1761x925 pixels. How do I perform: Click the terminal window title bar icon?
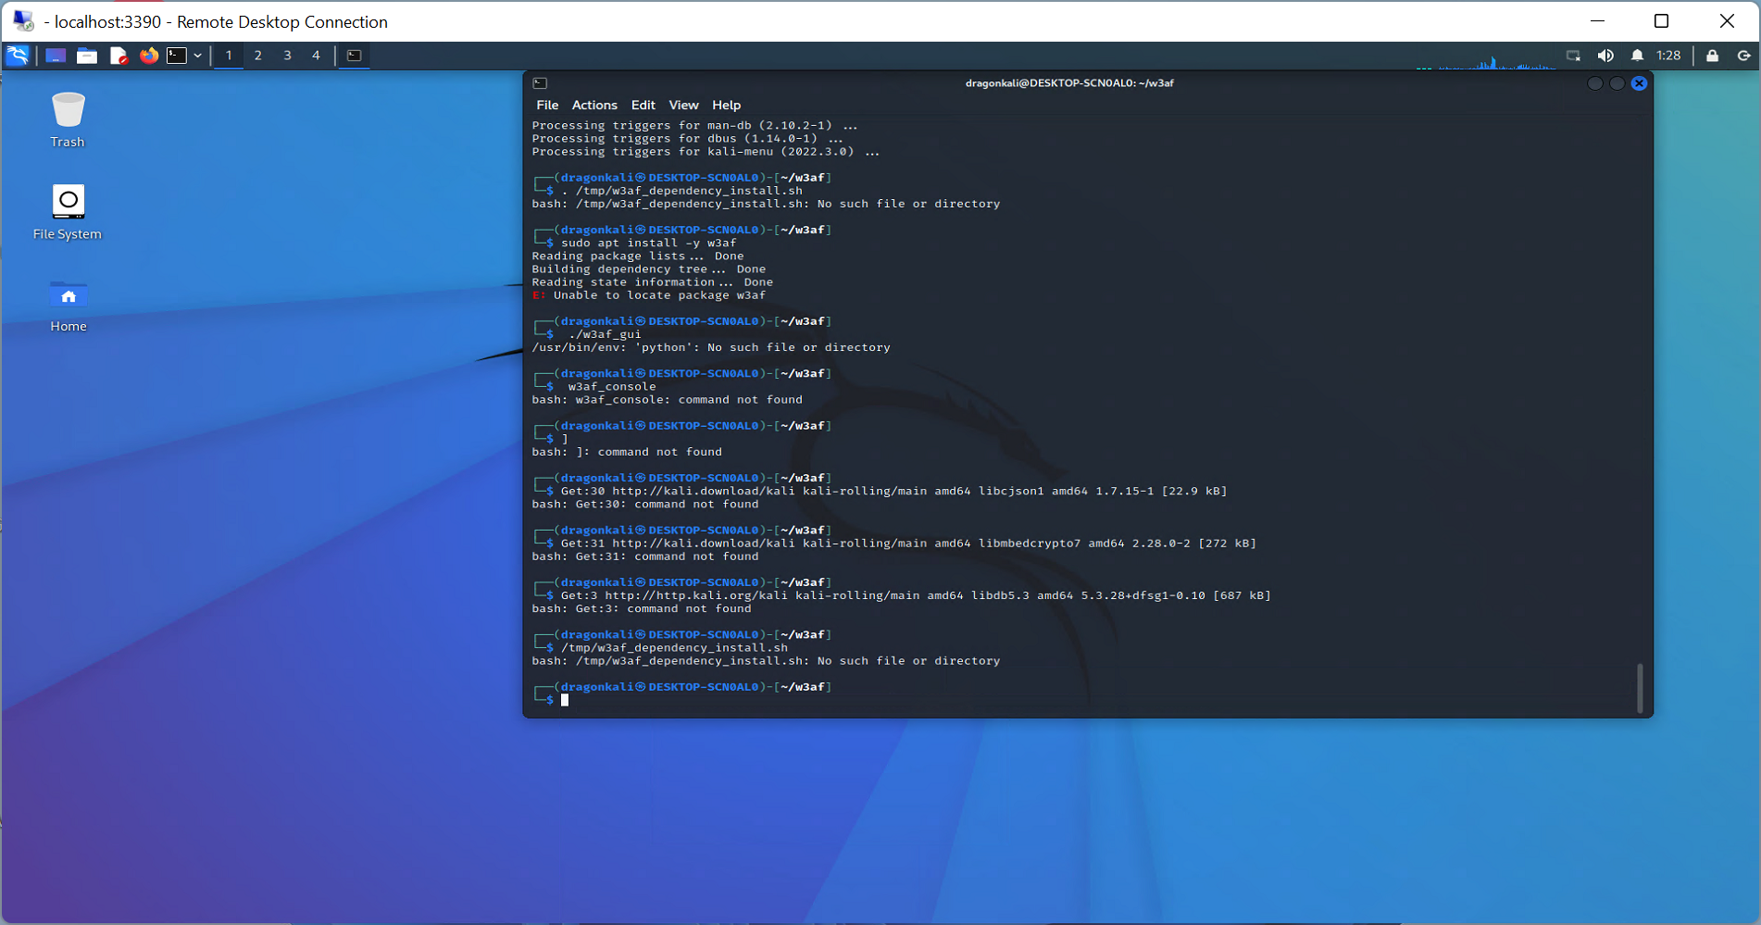coord(540,83)
